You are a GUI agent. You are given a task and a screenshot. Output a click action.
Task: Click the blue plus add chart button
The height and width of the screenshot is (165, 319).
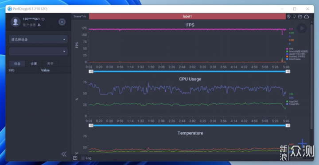pos(303,143)
